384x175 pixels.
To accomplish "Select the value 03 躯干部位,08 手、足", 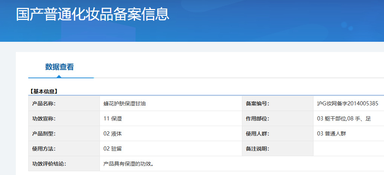I will [x=344, y=119].
